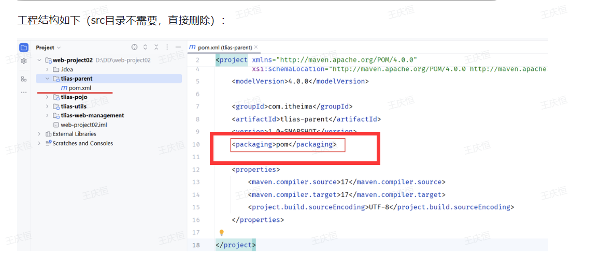Click the packaging tag on line 10
Viewport: 600px width, 273px height.
click(x=253, y=145)
